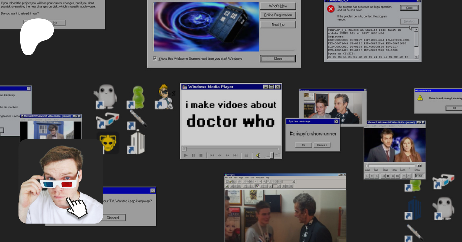The width and height of the screenshot is (462, 242).
Task: Open the cartoon character with goggles shortcut
Action: (x=165, y=97)
